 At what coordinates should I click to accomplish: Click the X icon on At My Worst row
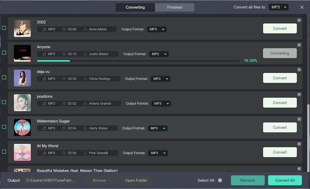coord(299,144)
